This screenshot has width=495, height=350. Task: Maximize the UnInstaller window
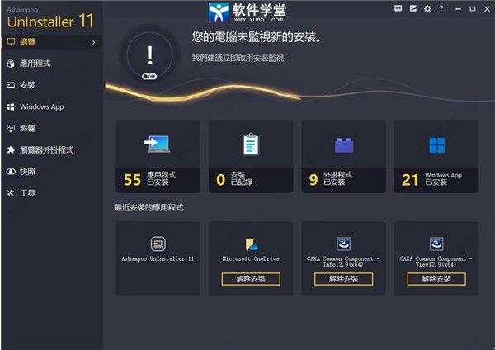point(473,9)
